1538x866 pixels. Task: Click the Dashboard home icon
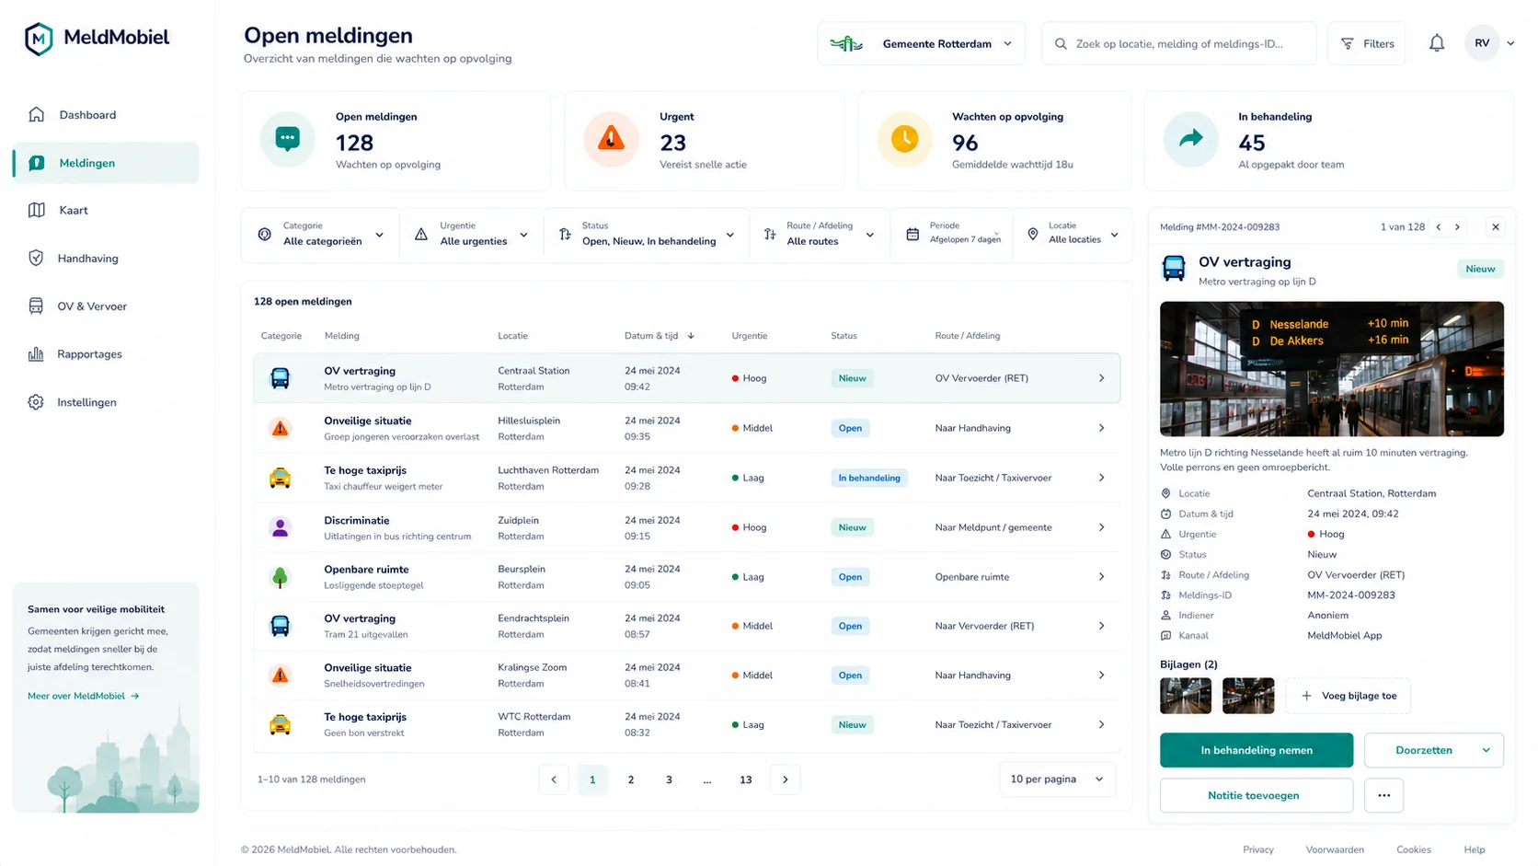tap(36, 115)
